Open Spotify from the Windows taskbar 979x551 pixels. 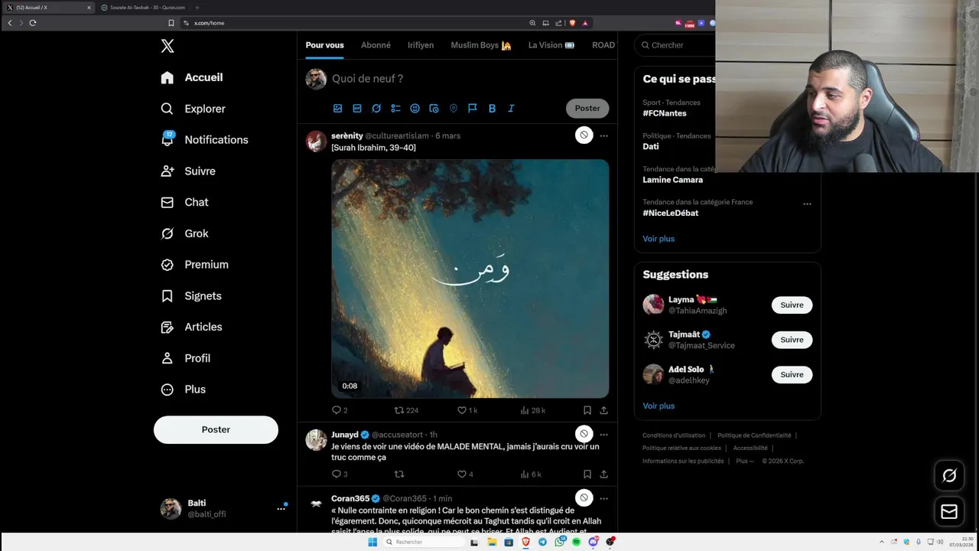pyautogui.click(x=576, y=542)
